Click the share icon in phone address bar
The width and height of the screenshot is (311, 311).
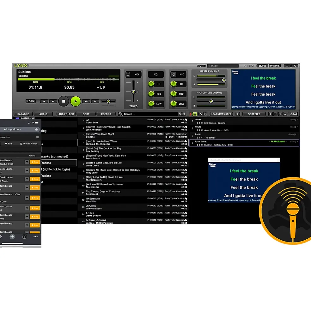coord(37,129)
